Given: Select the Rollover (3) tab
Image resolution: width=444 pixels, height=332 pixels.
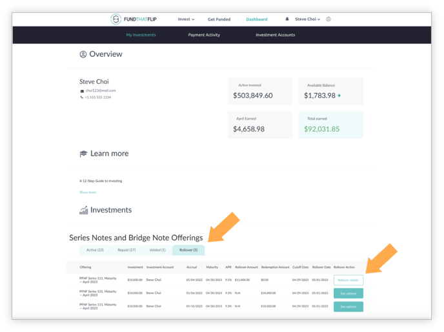Looking at the screenshot, I should pos(188,250).
